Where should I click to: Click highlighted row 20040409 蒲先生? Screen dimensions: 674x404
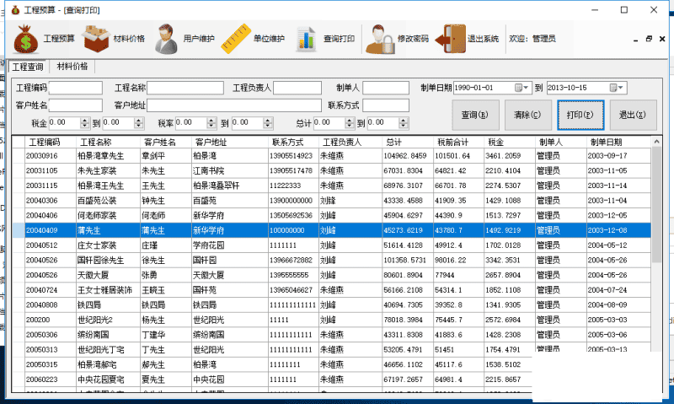331,230
